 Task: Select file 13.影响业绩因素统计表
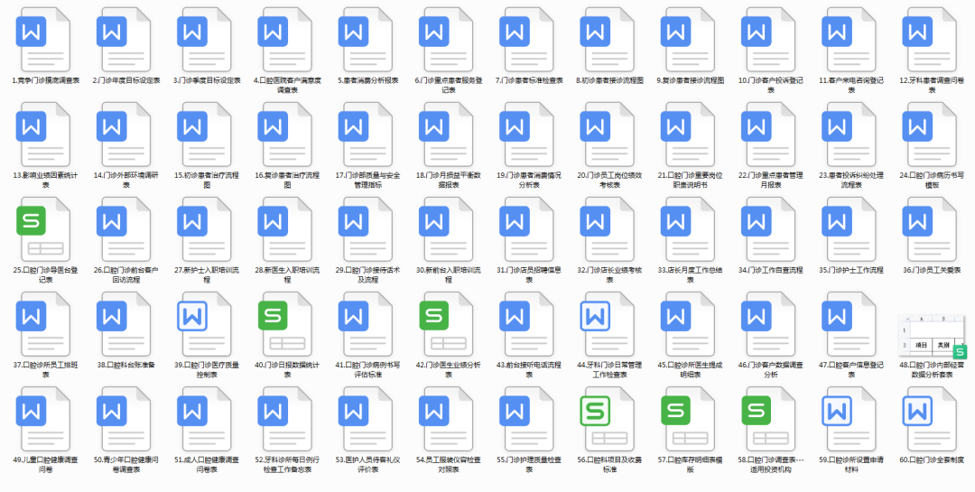coord(45,135)
